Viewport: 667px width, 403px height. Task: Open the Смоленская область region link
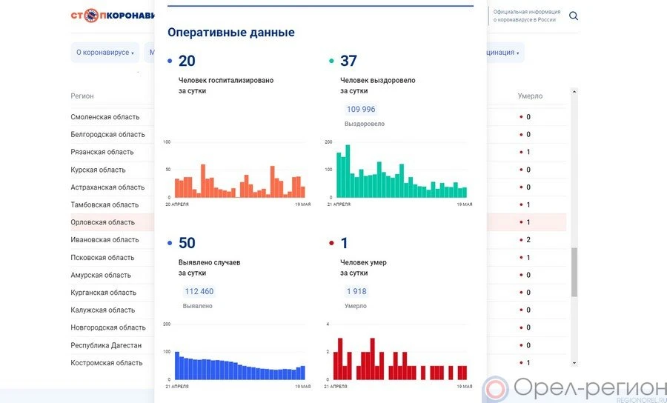pos(104,117)
